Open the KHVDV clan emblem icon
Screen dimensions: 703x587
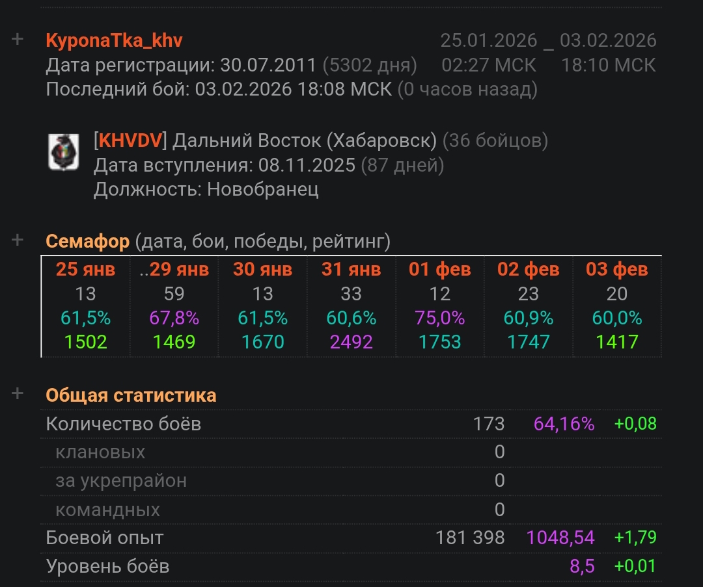64,152
